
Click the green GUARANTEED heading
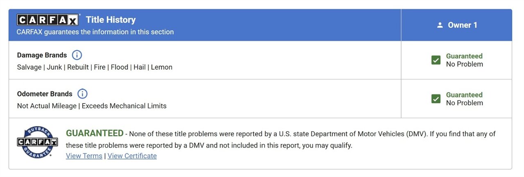pyautogui.click(x=95, y=133)
